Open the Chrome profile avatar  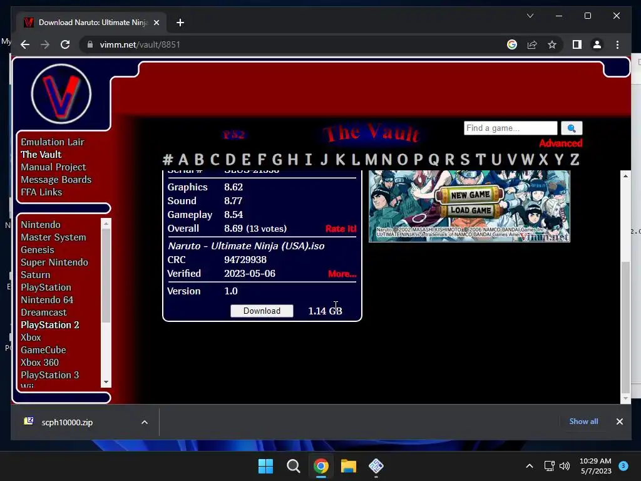click(x=597, y=44)
